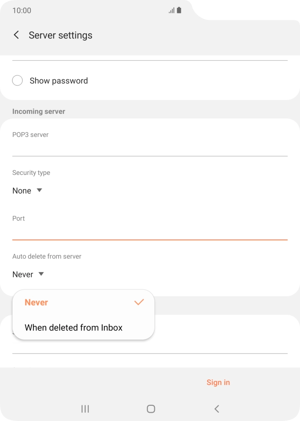This screenshot has height=421, width=300.
Task: Tap the Sign in button
Action: click(218, 382)
